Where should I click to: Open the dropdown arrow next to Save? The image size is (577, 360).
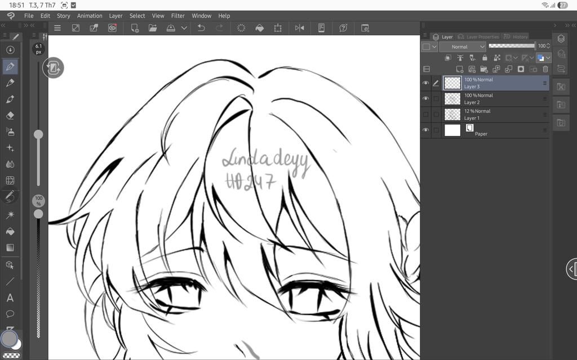(x=184, y=28)
